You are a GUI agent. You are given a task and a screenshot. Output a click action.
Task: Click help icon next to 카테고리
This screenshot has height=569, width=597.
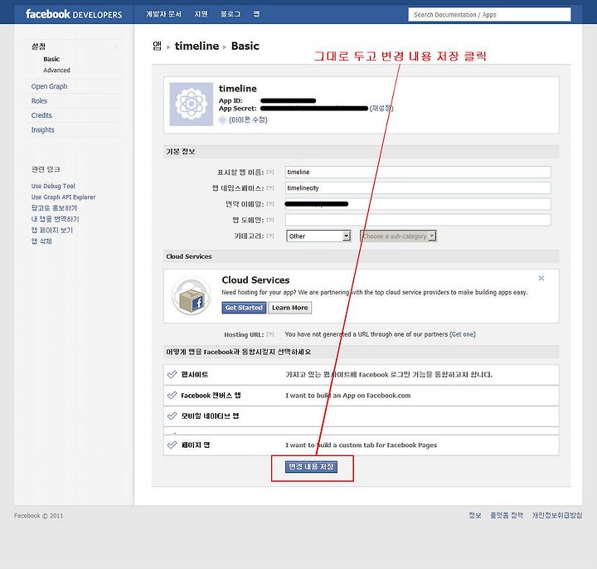(x=270, y=236)
